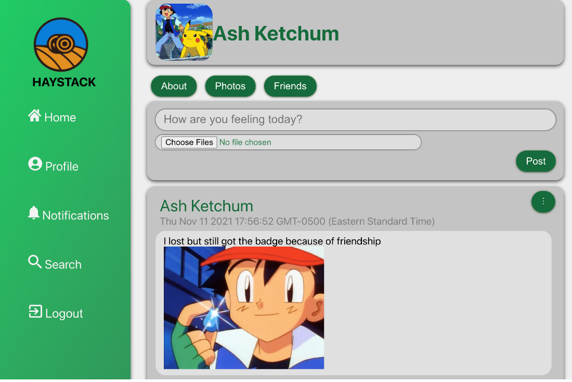The image size is (572, 382).
Task: Click Ash Ketchum's profile picture
Action: point(184,32)
